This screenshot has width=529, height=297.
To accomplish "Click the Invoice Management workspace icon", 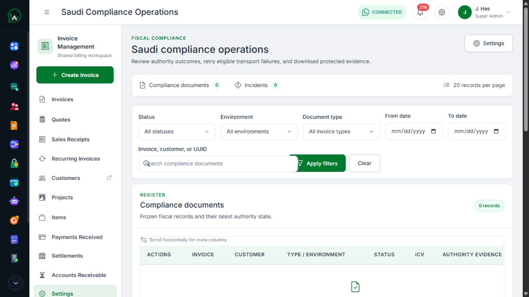I will click(45, 46).
